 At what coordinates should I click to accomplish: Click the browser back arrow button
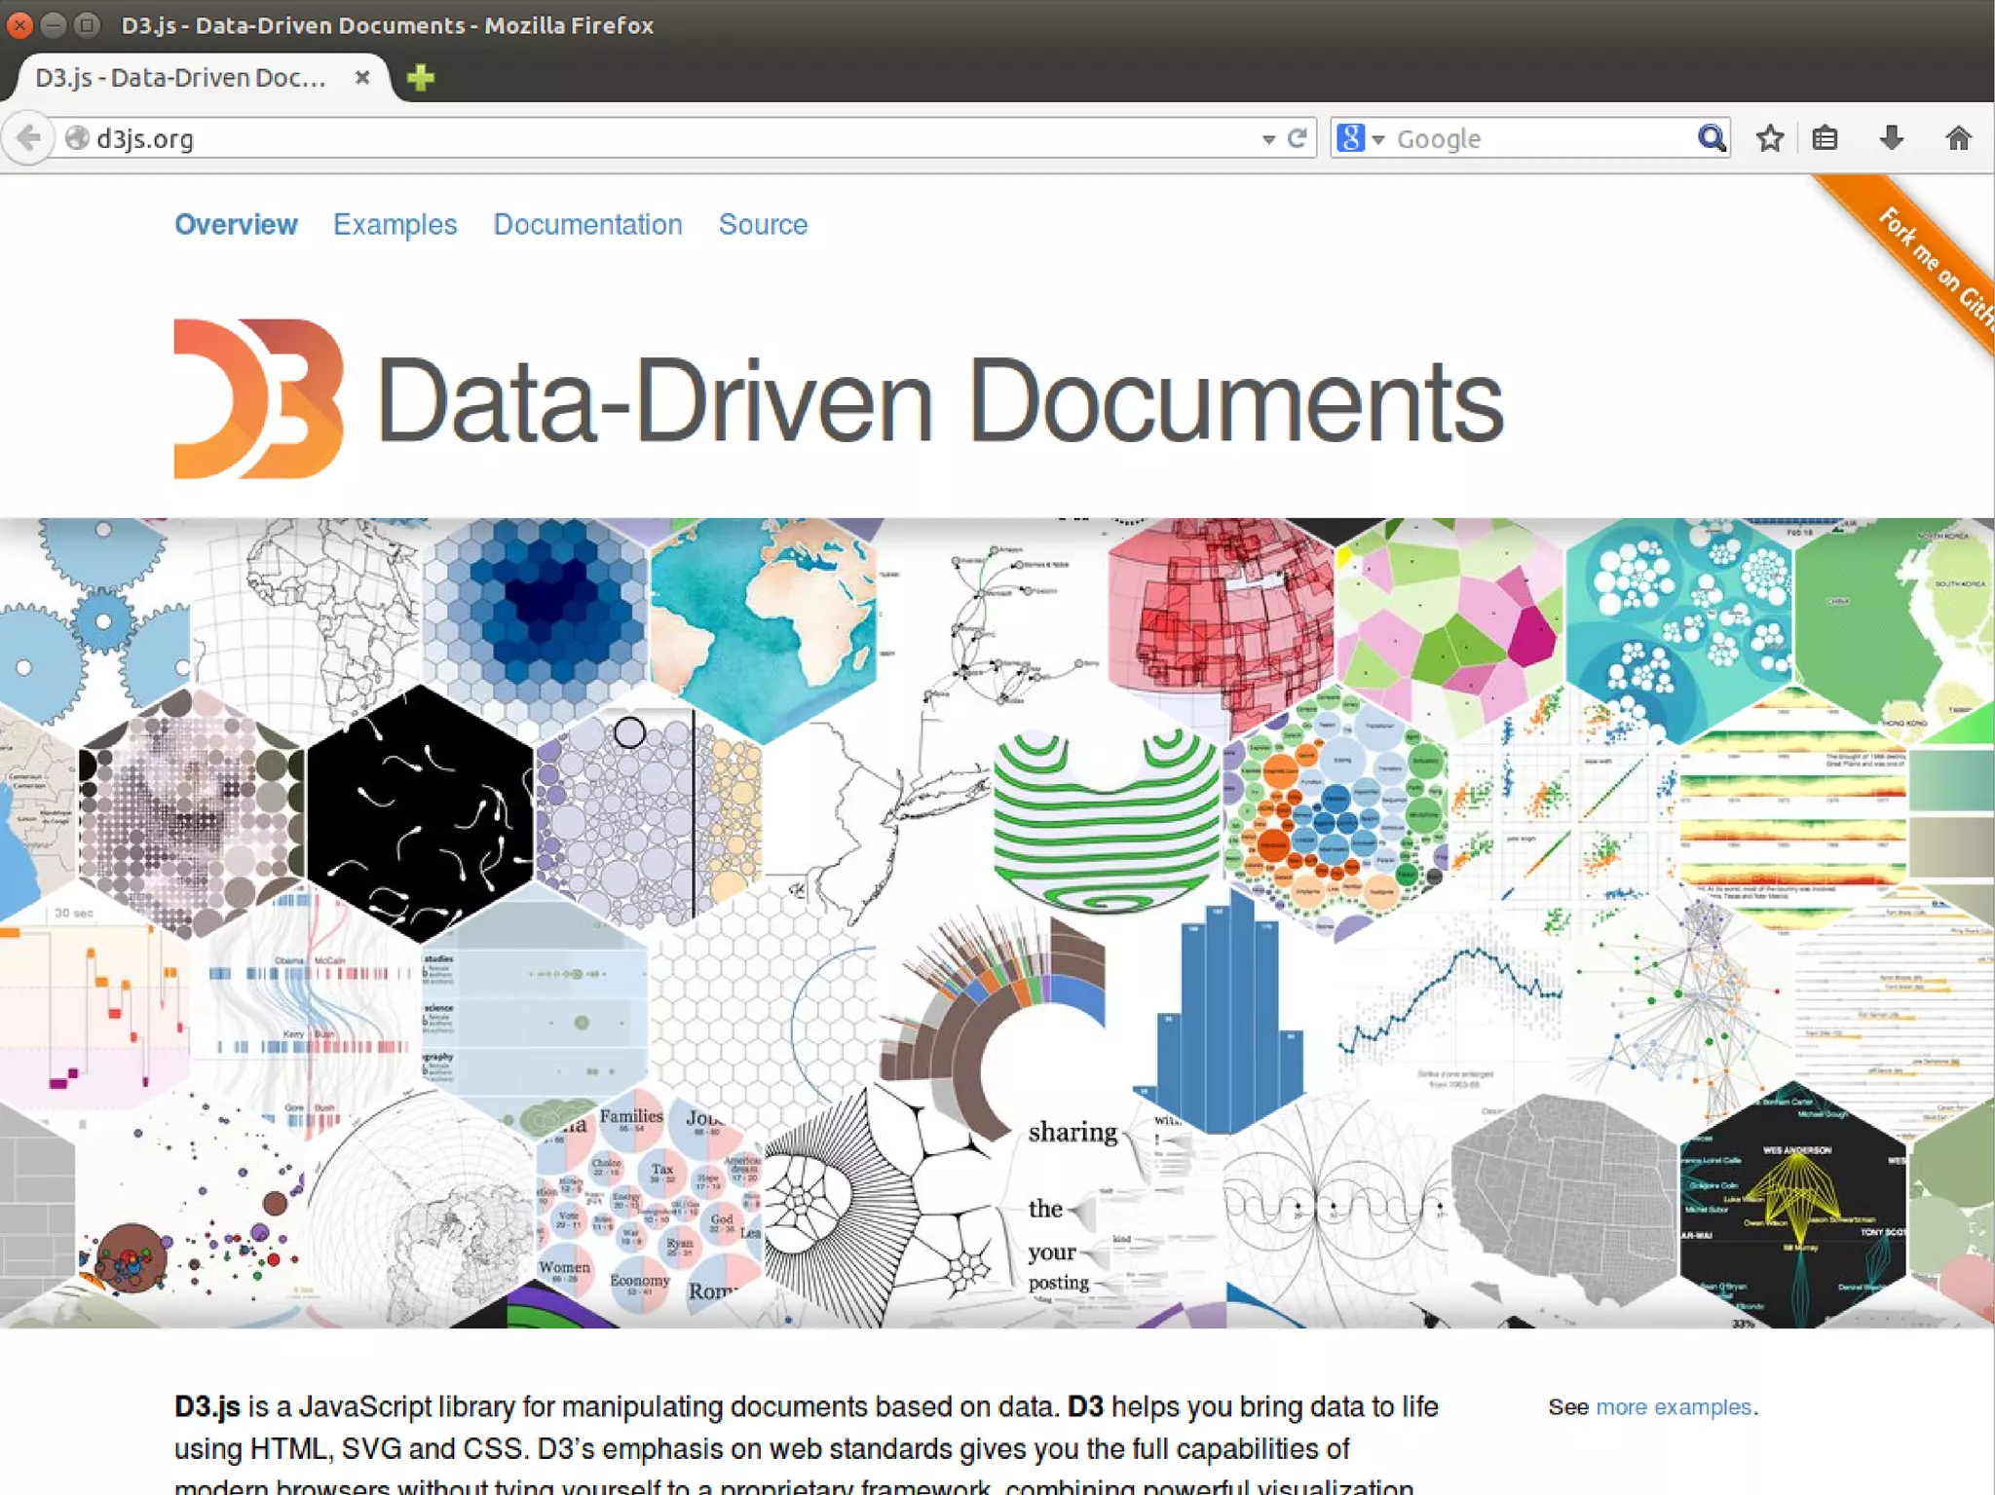(29, 138)
